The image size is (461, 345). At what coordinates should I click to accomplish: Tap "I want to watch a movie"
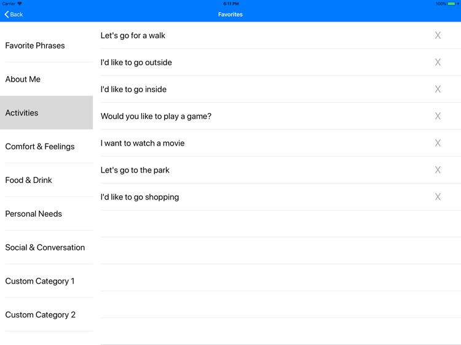[x=143, y=143]
